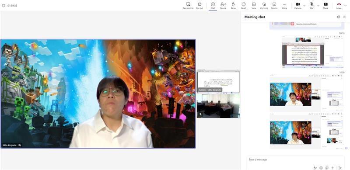
Task: Open the meeting Controls option
Action: pos(264,6)
